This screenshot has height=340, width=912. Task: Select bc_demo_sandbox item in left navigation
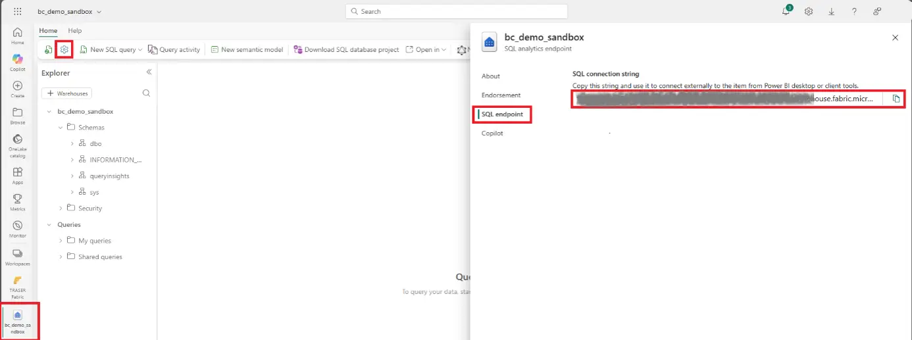pyautogui.click(x=18, y=322)
